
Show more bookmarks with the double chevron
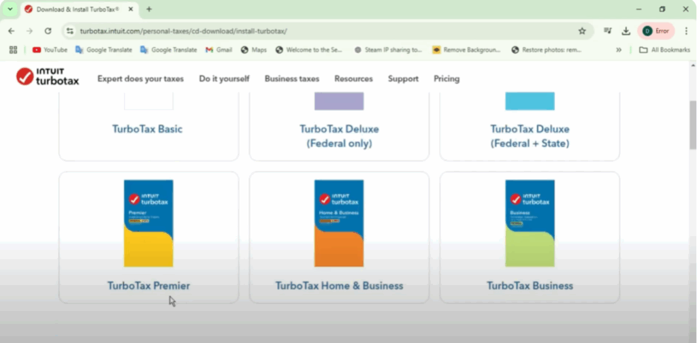[618, 50]
